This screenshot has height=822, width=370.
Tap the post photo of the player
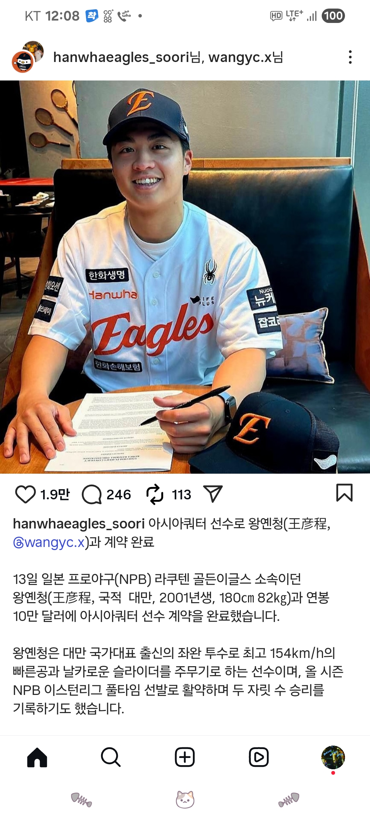185,277
